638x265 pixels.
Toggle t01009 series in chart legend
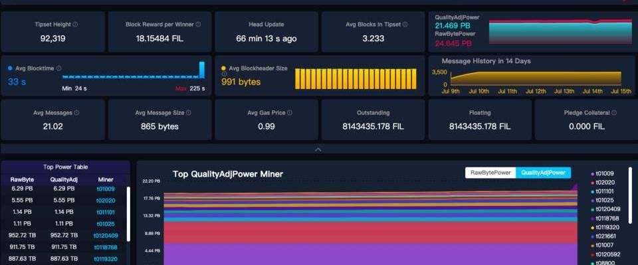603,173
